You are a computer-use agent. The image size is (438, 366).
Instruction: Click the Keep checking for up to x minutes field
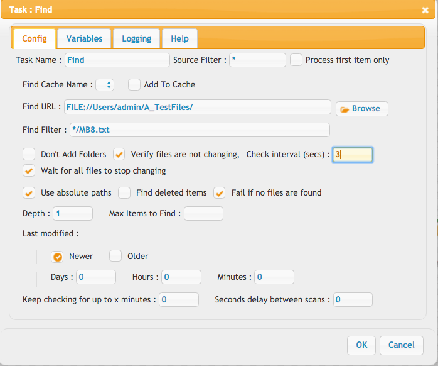[x=179, y=299]
